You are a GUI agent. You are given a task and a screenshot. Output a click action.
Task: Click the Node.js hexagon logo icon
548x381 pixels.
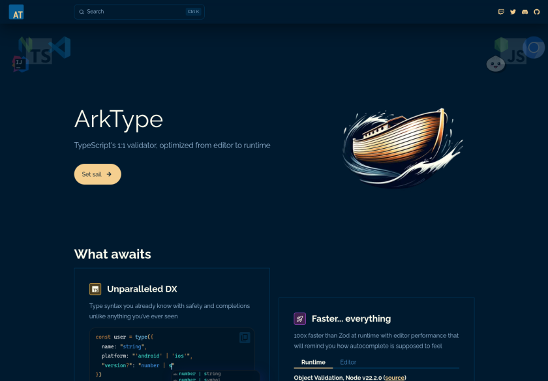[501, 45]
